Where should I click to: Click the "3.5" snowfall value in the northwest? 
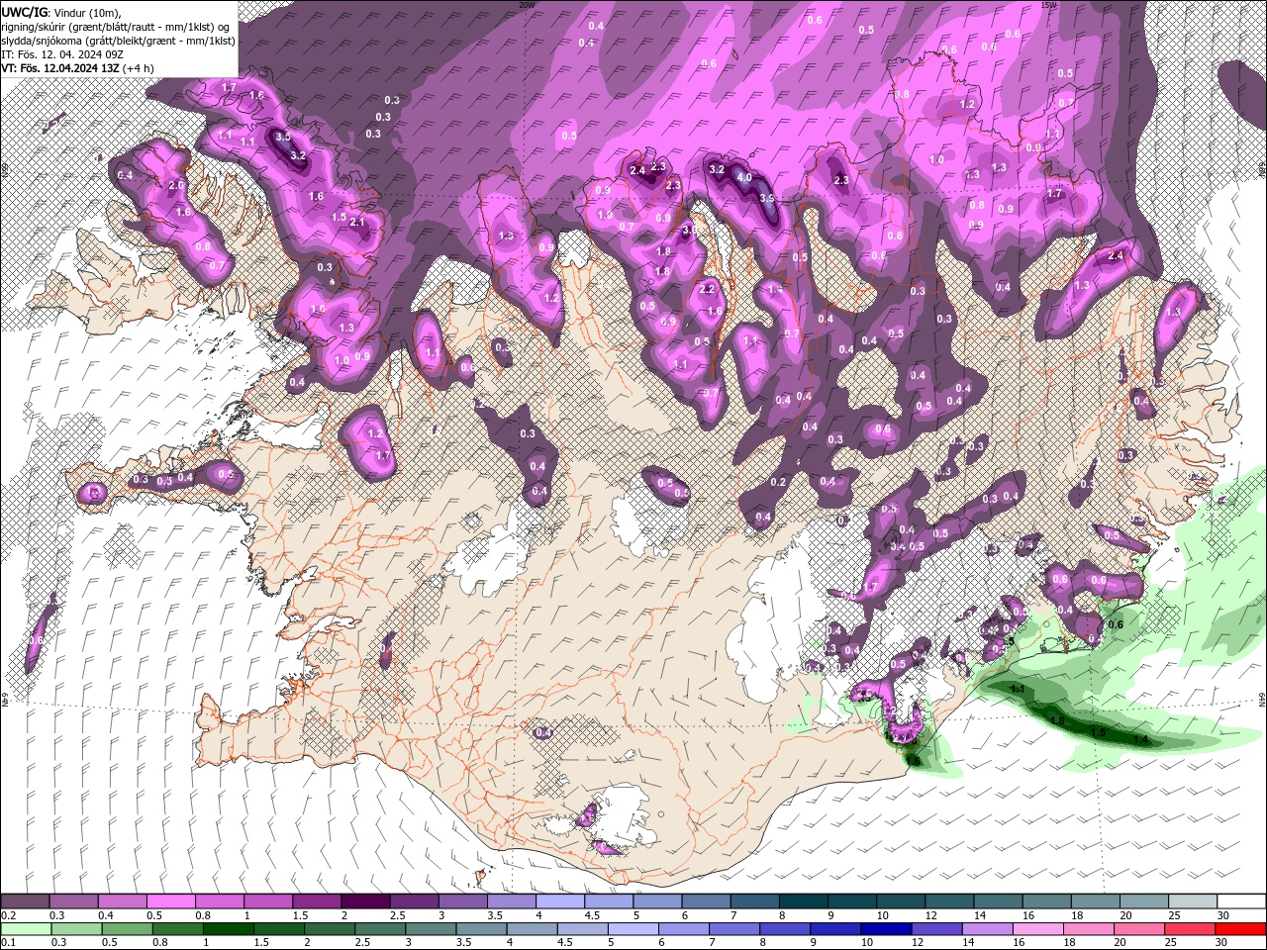pos(283,137)
